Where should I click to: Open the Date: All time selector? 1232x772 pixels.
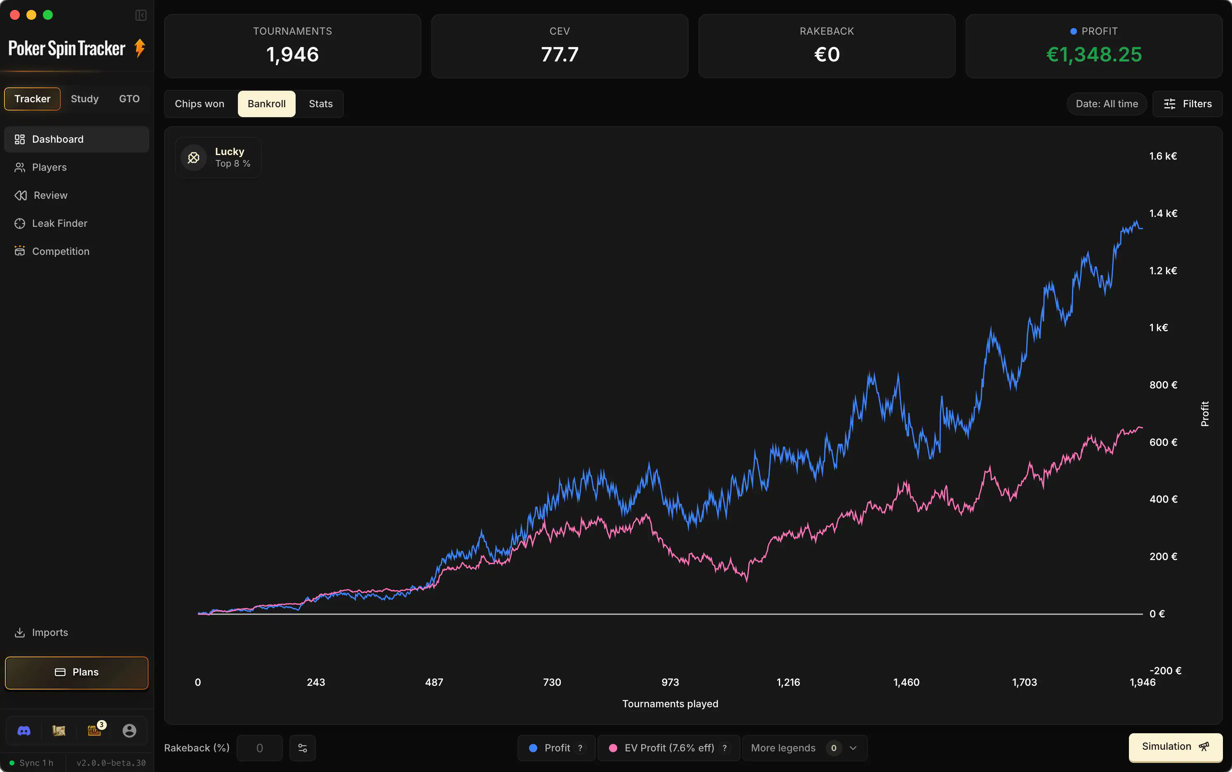coord(1107,104)
